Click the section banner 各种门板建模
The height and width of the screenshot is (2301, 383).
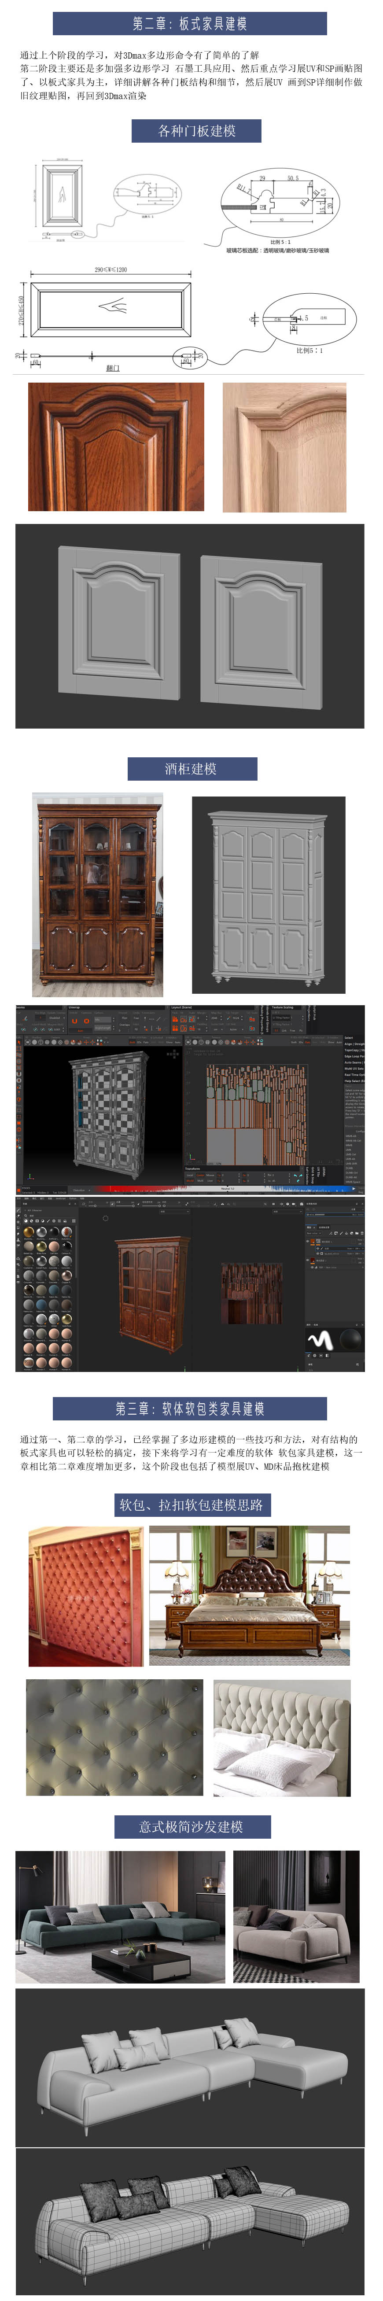[x=196, y=130]
